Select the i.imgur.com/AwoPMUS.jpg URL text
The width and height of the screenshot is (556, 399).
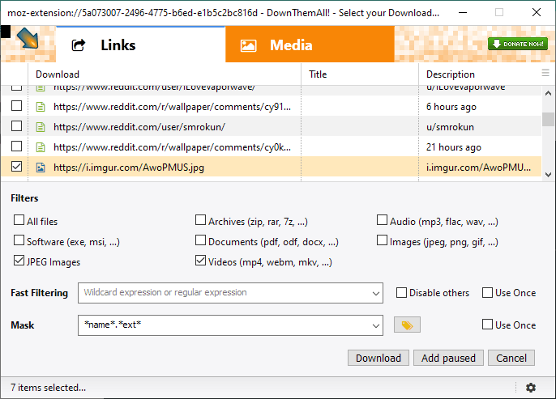click(x=129, y=168)
